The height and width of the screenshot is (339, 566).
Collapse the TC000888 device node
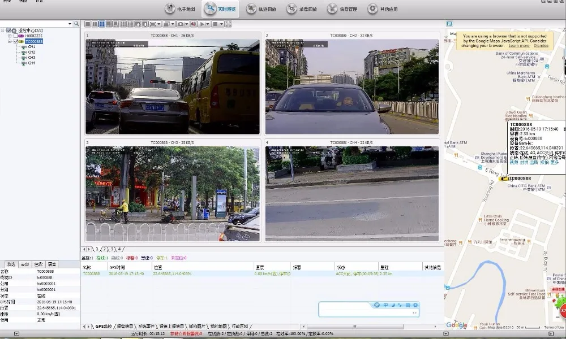10,41
